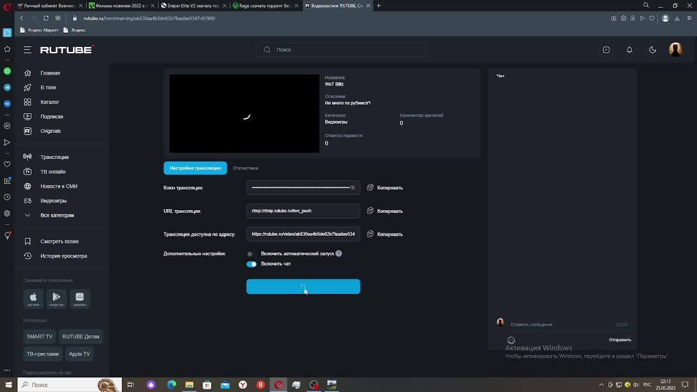This screenshot has height=392, width=697.
Task: Open Подписки in the sidebar
Action: (52, 117)
